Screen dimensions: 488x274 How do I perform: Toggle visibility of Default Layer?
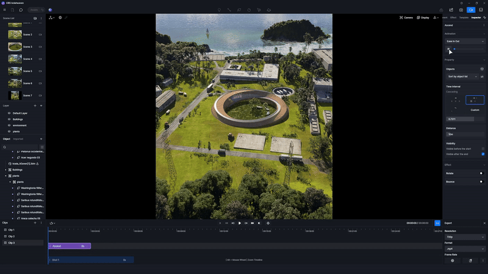[9, 113]
